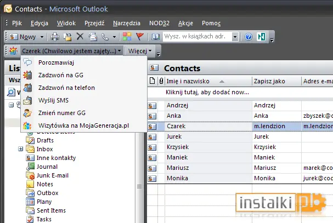Click the Gadu-Gadu sun icon
Viewport: 333px width, 223px height.
(x=13, y=51)
